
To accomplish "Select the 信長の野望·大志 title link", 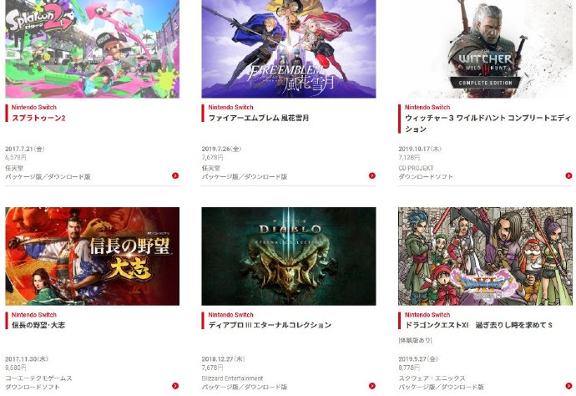I will (x=38, y=325).
